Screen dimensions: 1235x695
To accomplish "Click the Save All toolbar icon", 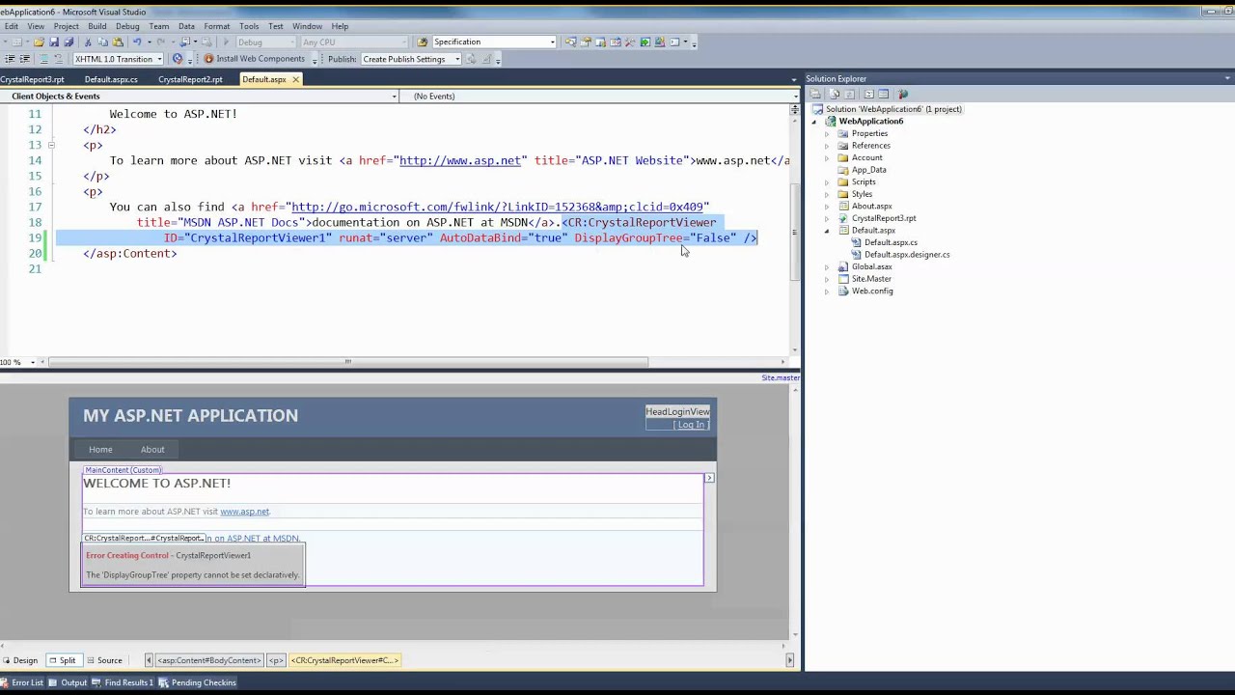I will [68, 42].
